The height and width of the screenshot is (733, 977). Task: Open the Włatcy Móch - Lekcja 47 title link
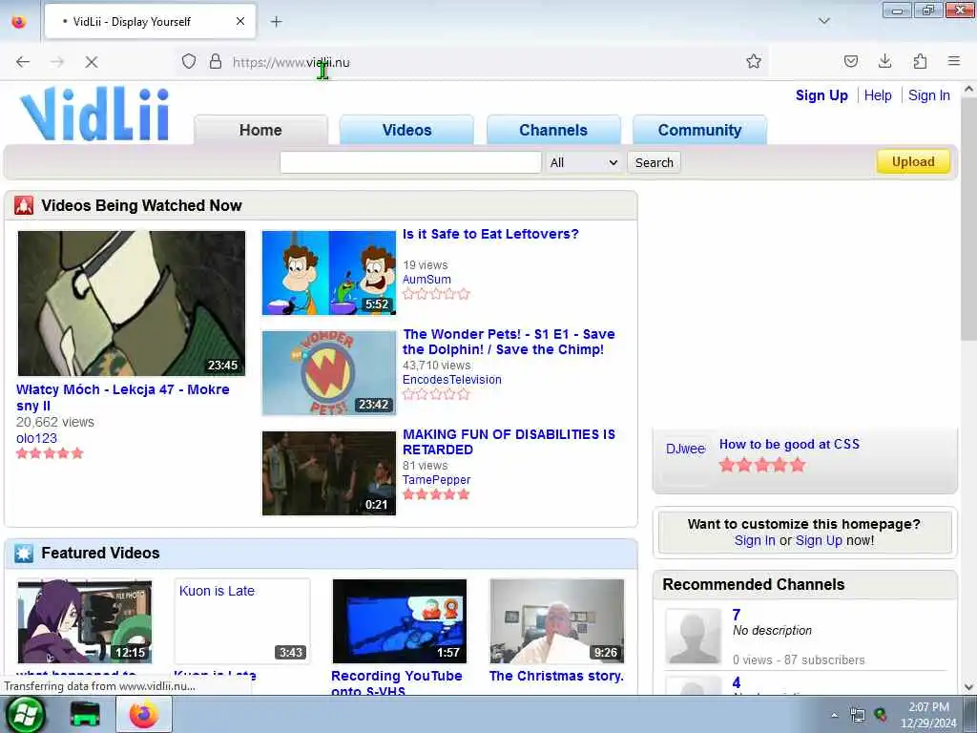click(123, 397)
